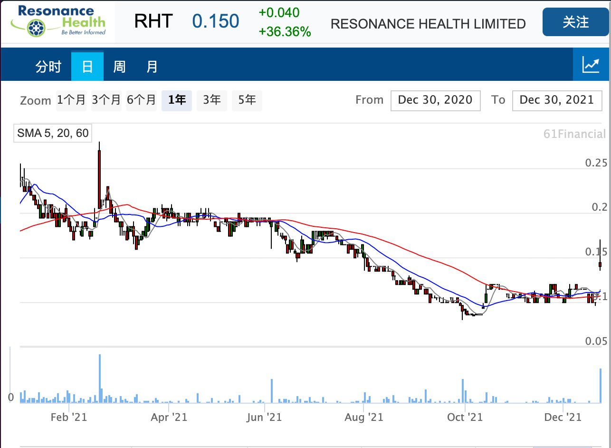This screenshot has height=448, width=611.
Task: Set zoom range to 6个月
Action: click(x=142, y=100)
